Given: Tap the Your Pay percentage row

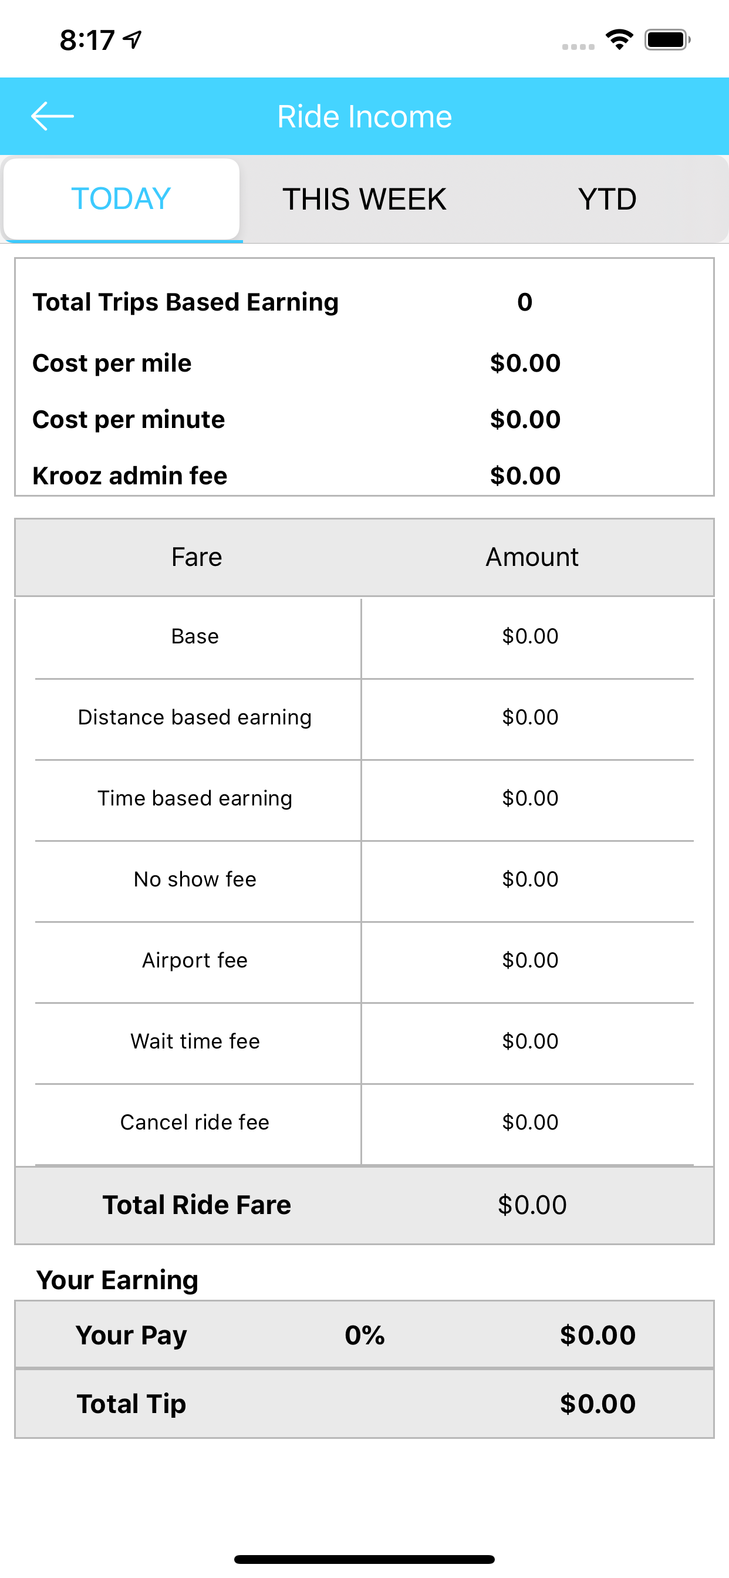Looking at the screenshot, I should (364, 1335).
